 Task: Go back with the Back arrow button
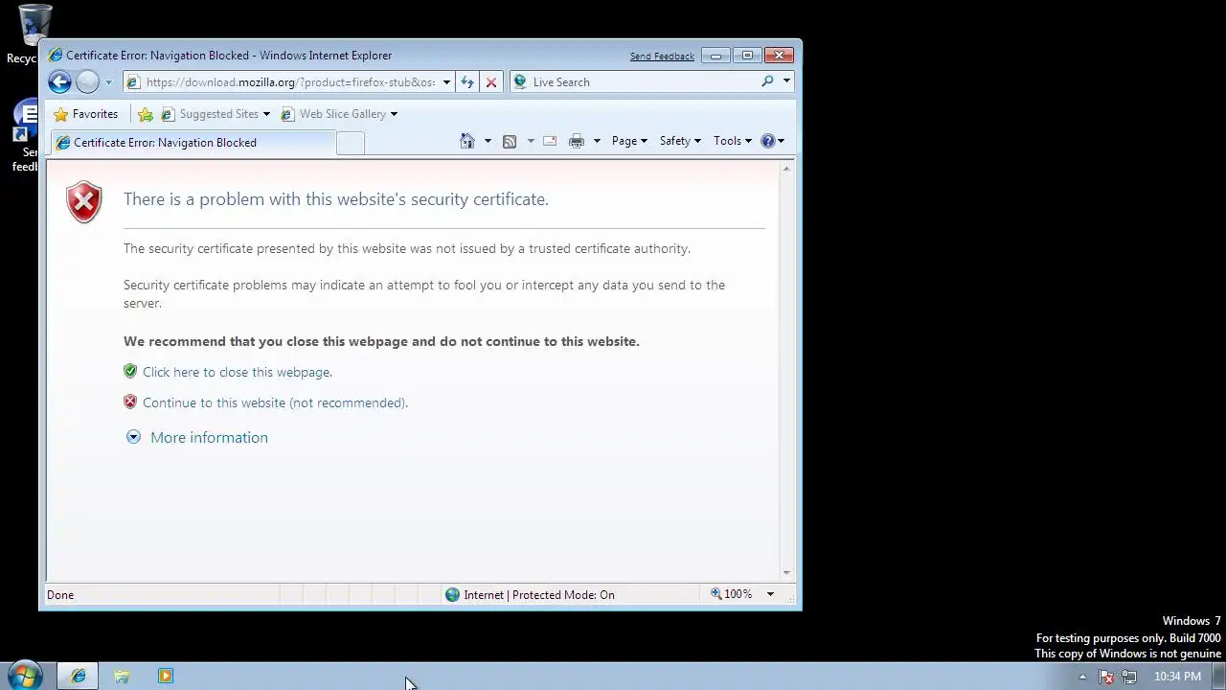click(x=59, y=82)
